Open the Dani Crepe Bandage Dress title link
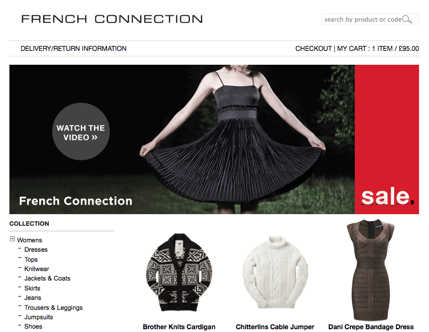 pyautogui.click(x=371, y=327)
